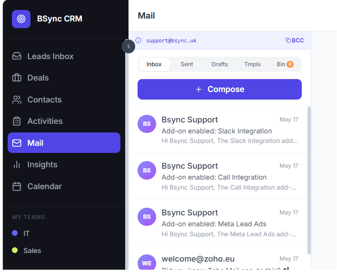Viewport: 337px width, 273px height.
Task: Click the Activities clipboard icon
Action: click(17, 121)
